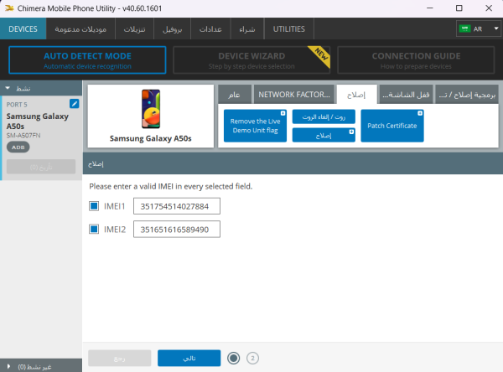Image resolution: width=503 pixels, height=372 pixels.
Task: Click the edit pencil icon on PORT 5
Action: (74, 104)
